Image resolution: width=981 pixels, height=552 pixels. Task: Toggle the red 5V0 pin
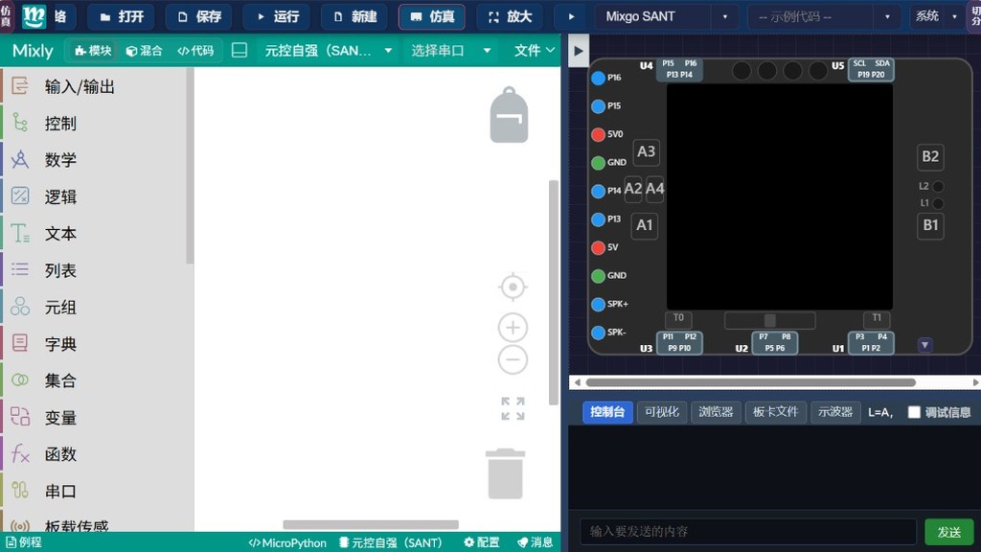(x=598, y=134)
